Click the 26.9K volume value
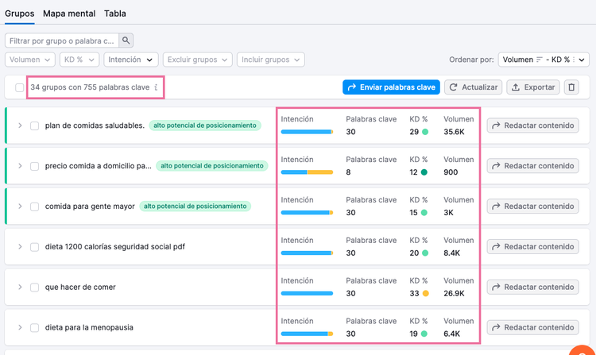Viewport: 596px width, 355px height. [x=454, y=294]
